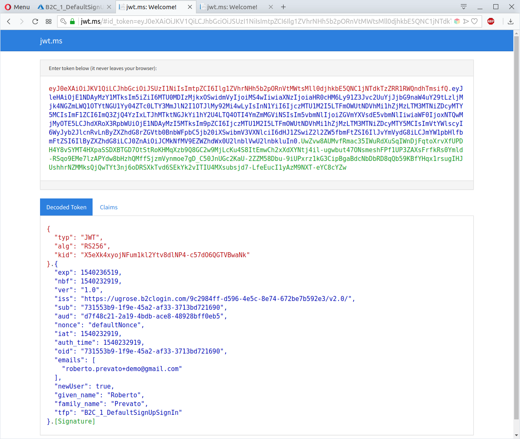The image size is (520, 439).
Task: Click the "nbf" value 1540232919
Action: [x=99, y=281]
